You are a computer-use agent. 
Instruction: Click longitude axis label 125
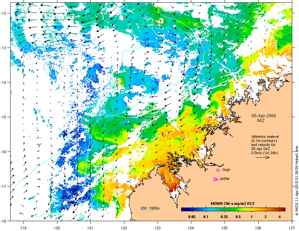(x=225, y=228)
